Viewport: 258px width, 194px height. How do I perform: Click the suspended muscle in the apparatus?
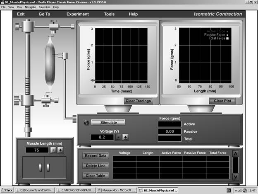(x=50, y=63)
